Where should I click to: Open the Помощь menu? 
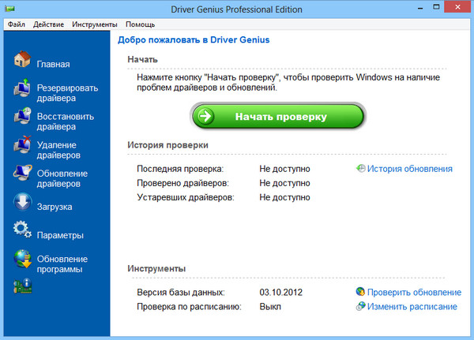140,24
